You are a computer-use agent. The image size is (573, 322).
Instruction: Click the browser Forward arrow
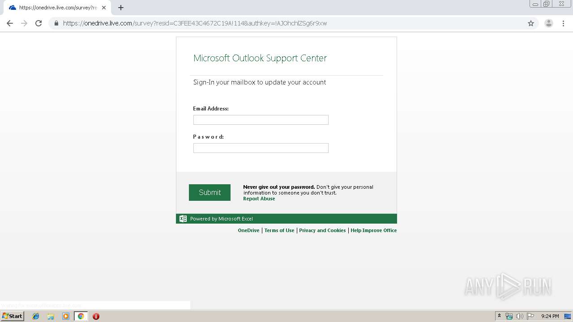(x=24, y=23)
